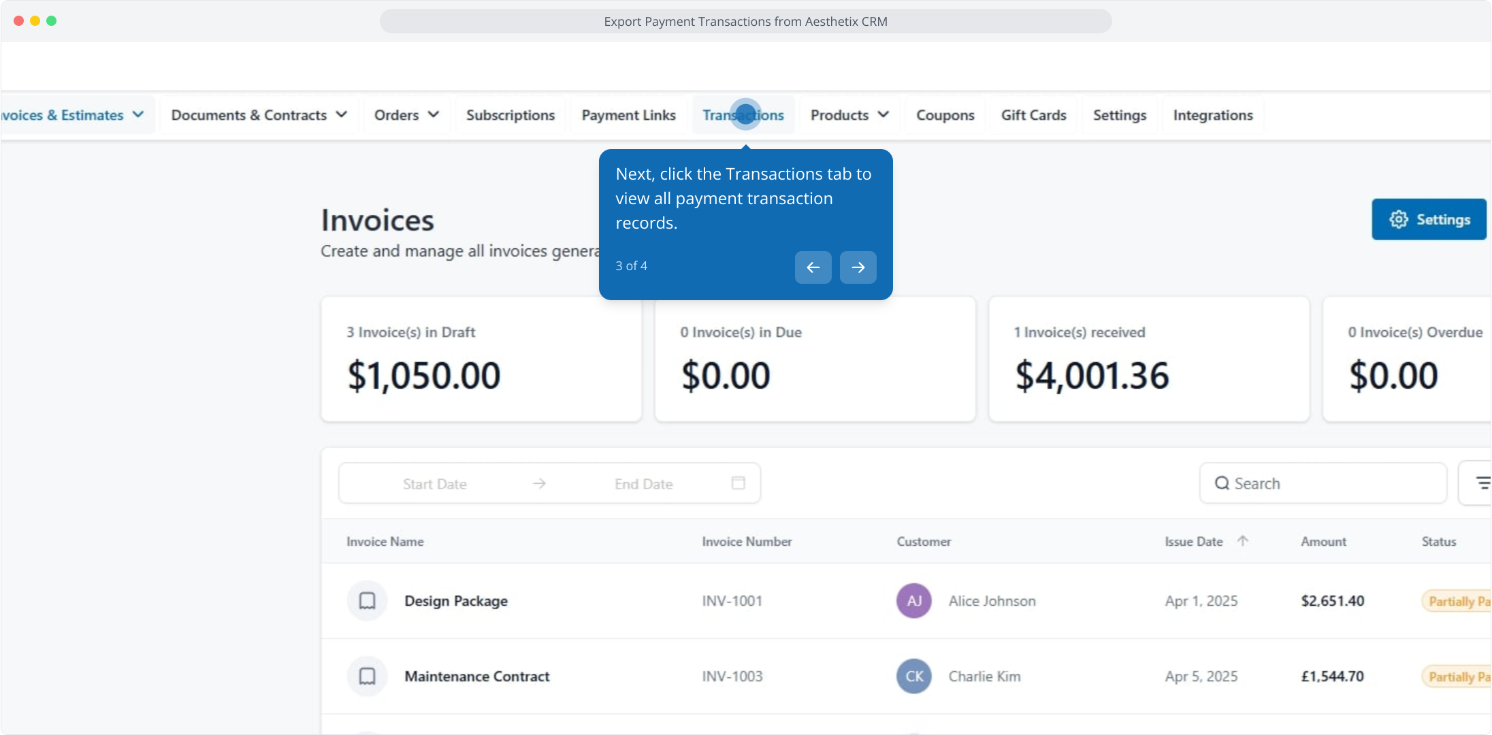
Task: Click the back arrow in tour tooltip
Action: 813,267
